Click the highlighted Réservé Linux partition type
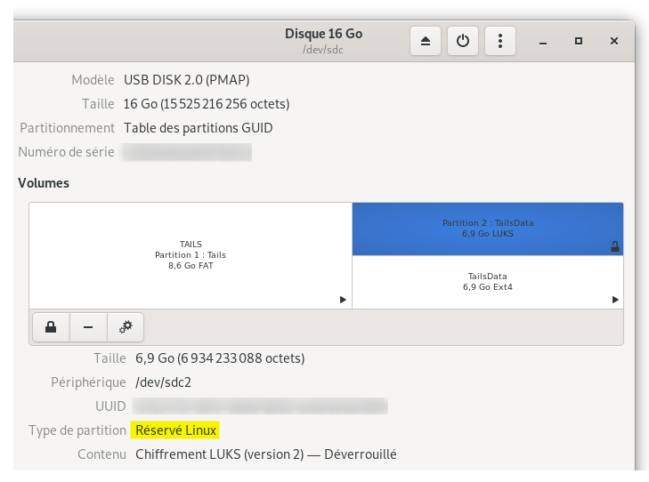The image size is (649, 482). coord(175,430)
